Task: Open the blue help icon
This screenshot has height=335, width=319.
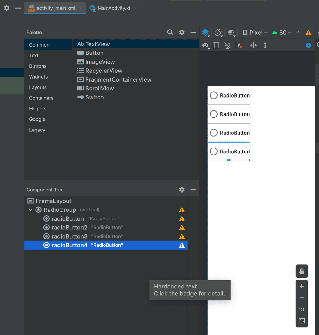Action: click(x=308, y=45)
